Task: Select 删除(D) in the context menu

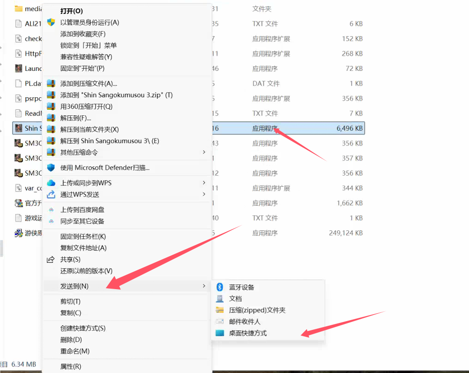Action: pos(71,340)
